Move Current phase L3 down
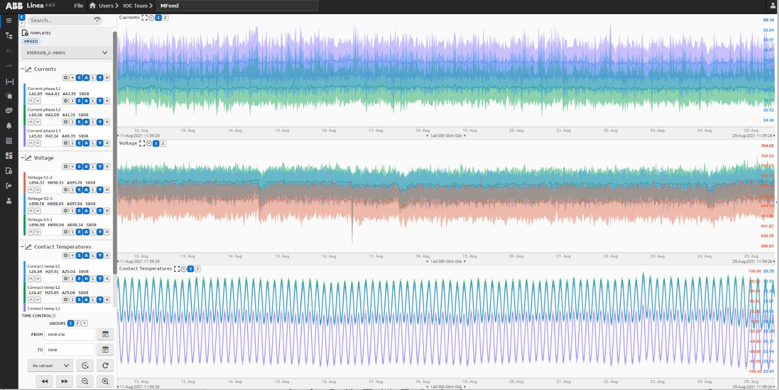 pyautogui.click(x=37, y=143)
